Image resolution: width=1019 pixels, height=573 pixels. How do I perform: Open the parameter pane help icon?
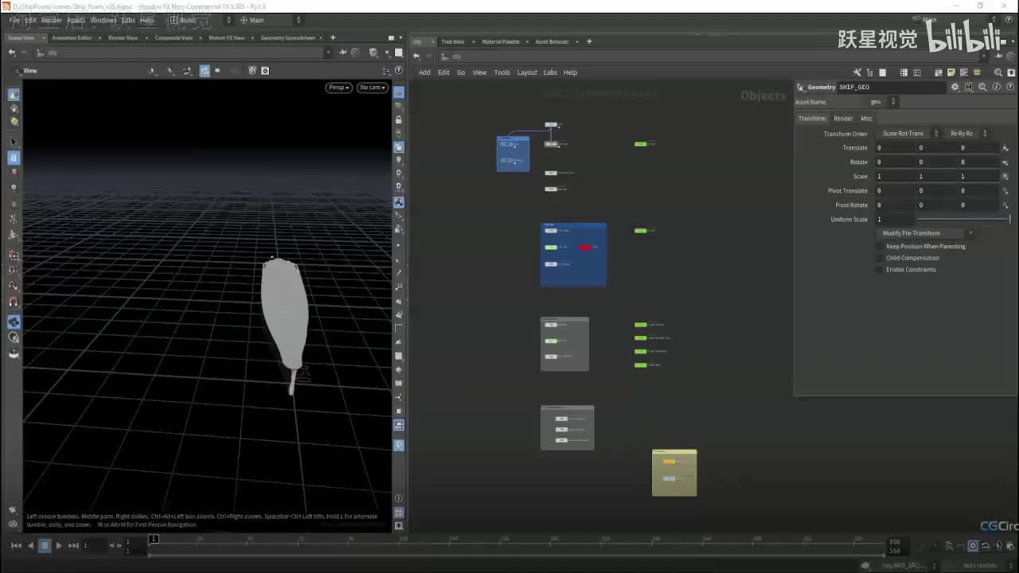[1009, 87]
